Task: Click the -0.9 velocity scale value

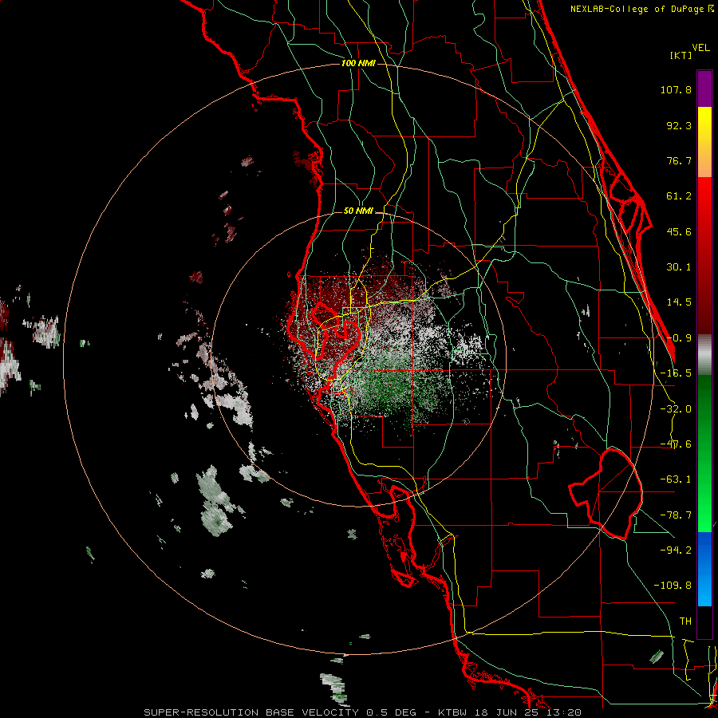Action: [679, 338]
